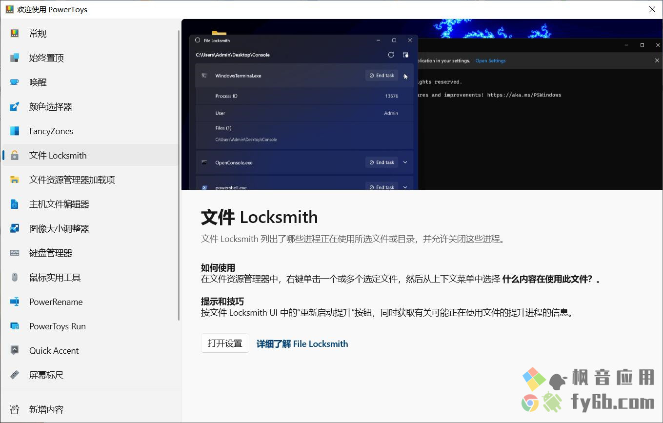This screenshot has width=663, height=423.
Task: Click the PowerToys Run sidebar icon
Action: 15,326
